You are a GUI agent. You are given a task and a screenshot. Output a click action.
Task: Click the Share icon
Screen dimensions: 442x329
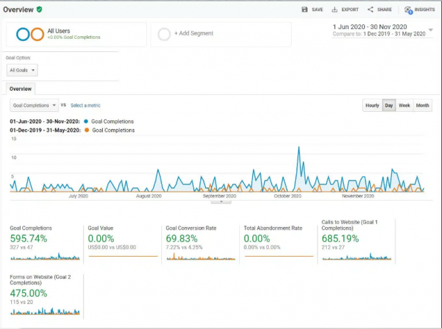(371, 10)
